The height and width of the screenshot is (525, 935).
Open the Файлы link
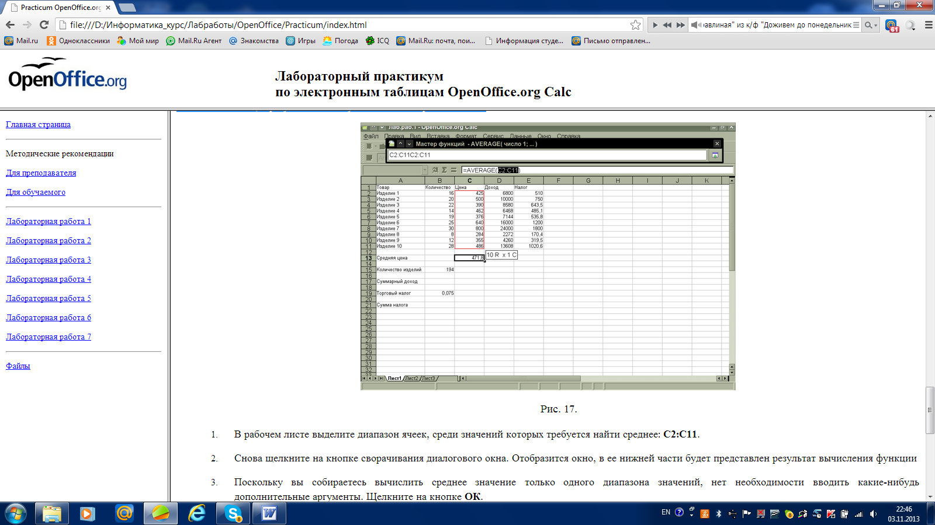tap(18, 366)
